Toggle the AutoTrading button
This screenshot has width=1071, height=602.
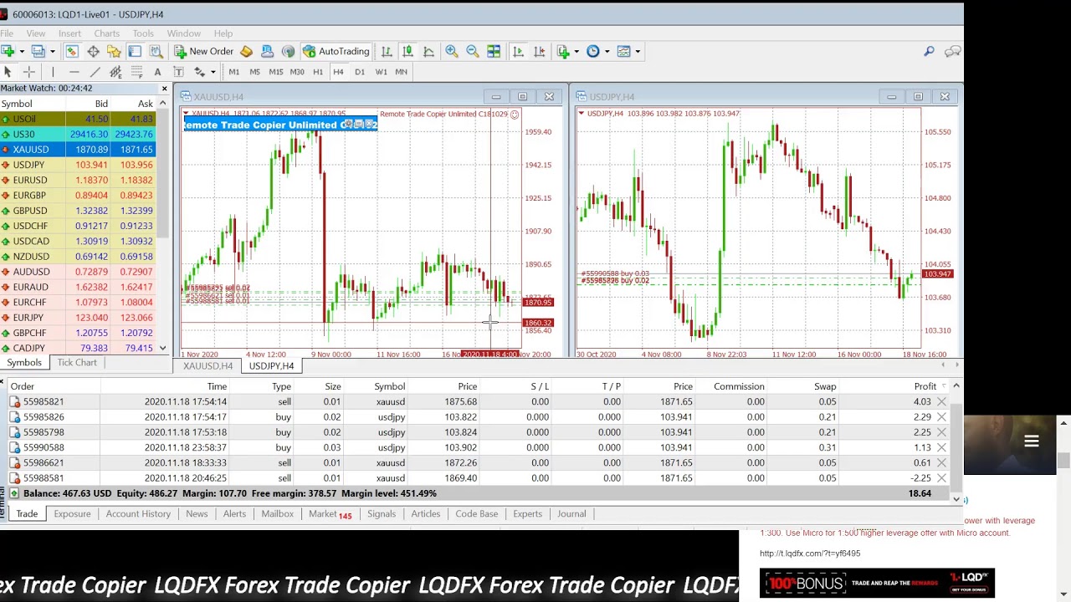click(336, 51)
